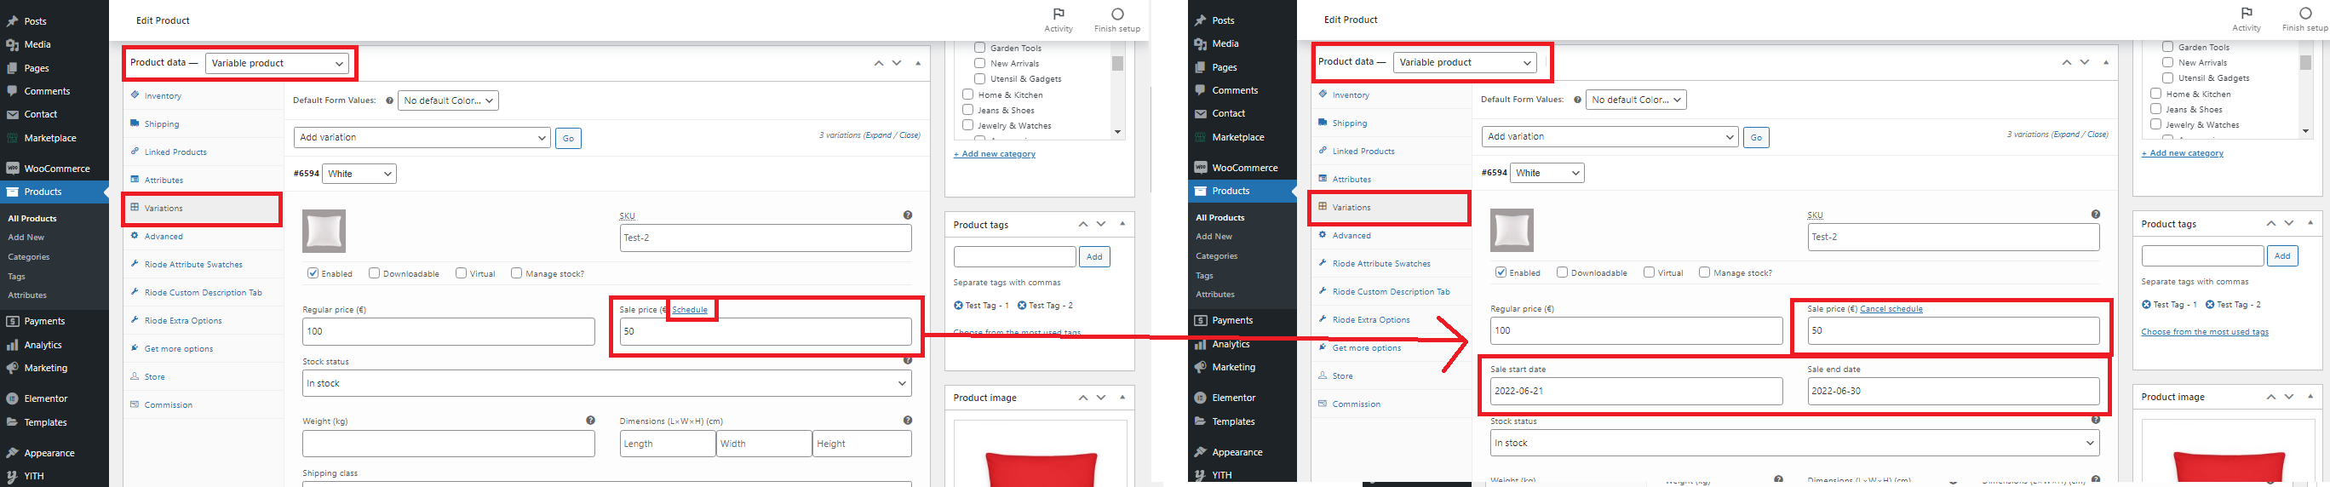Open Activity flag icon in left screenshot

[x=1059, y=14]
